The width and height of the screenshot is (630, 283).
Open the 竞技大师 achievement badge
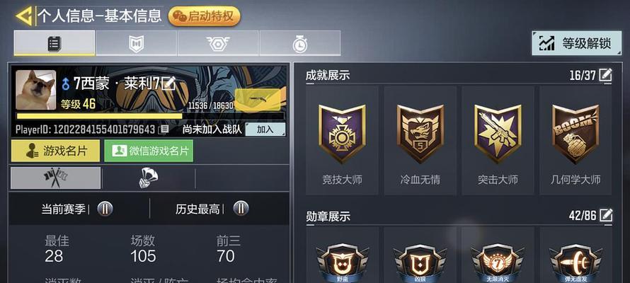(x=342, y=141)
